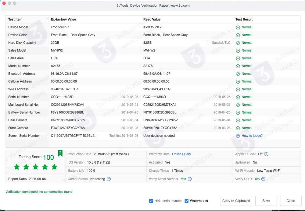Click the Toshiba 2019-03-03 screen date
This screenshot has width=305, height=211.
click(124, 136)
